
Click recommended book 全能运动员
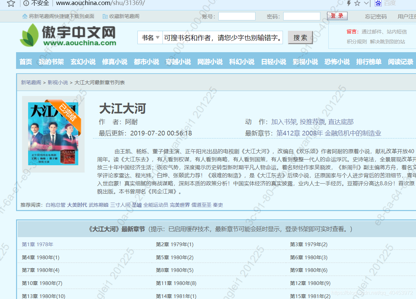point(156,205)
